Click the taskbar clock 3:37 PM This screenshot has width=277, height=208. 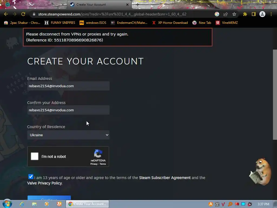click(x=263, y=204)
